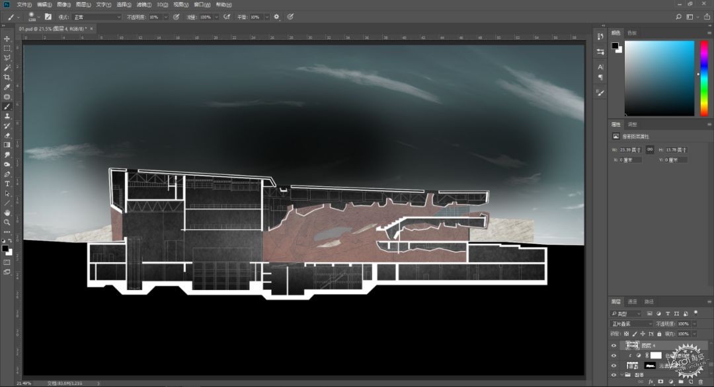Delete layer with trash icon

701,382
